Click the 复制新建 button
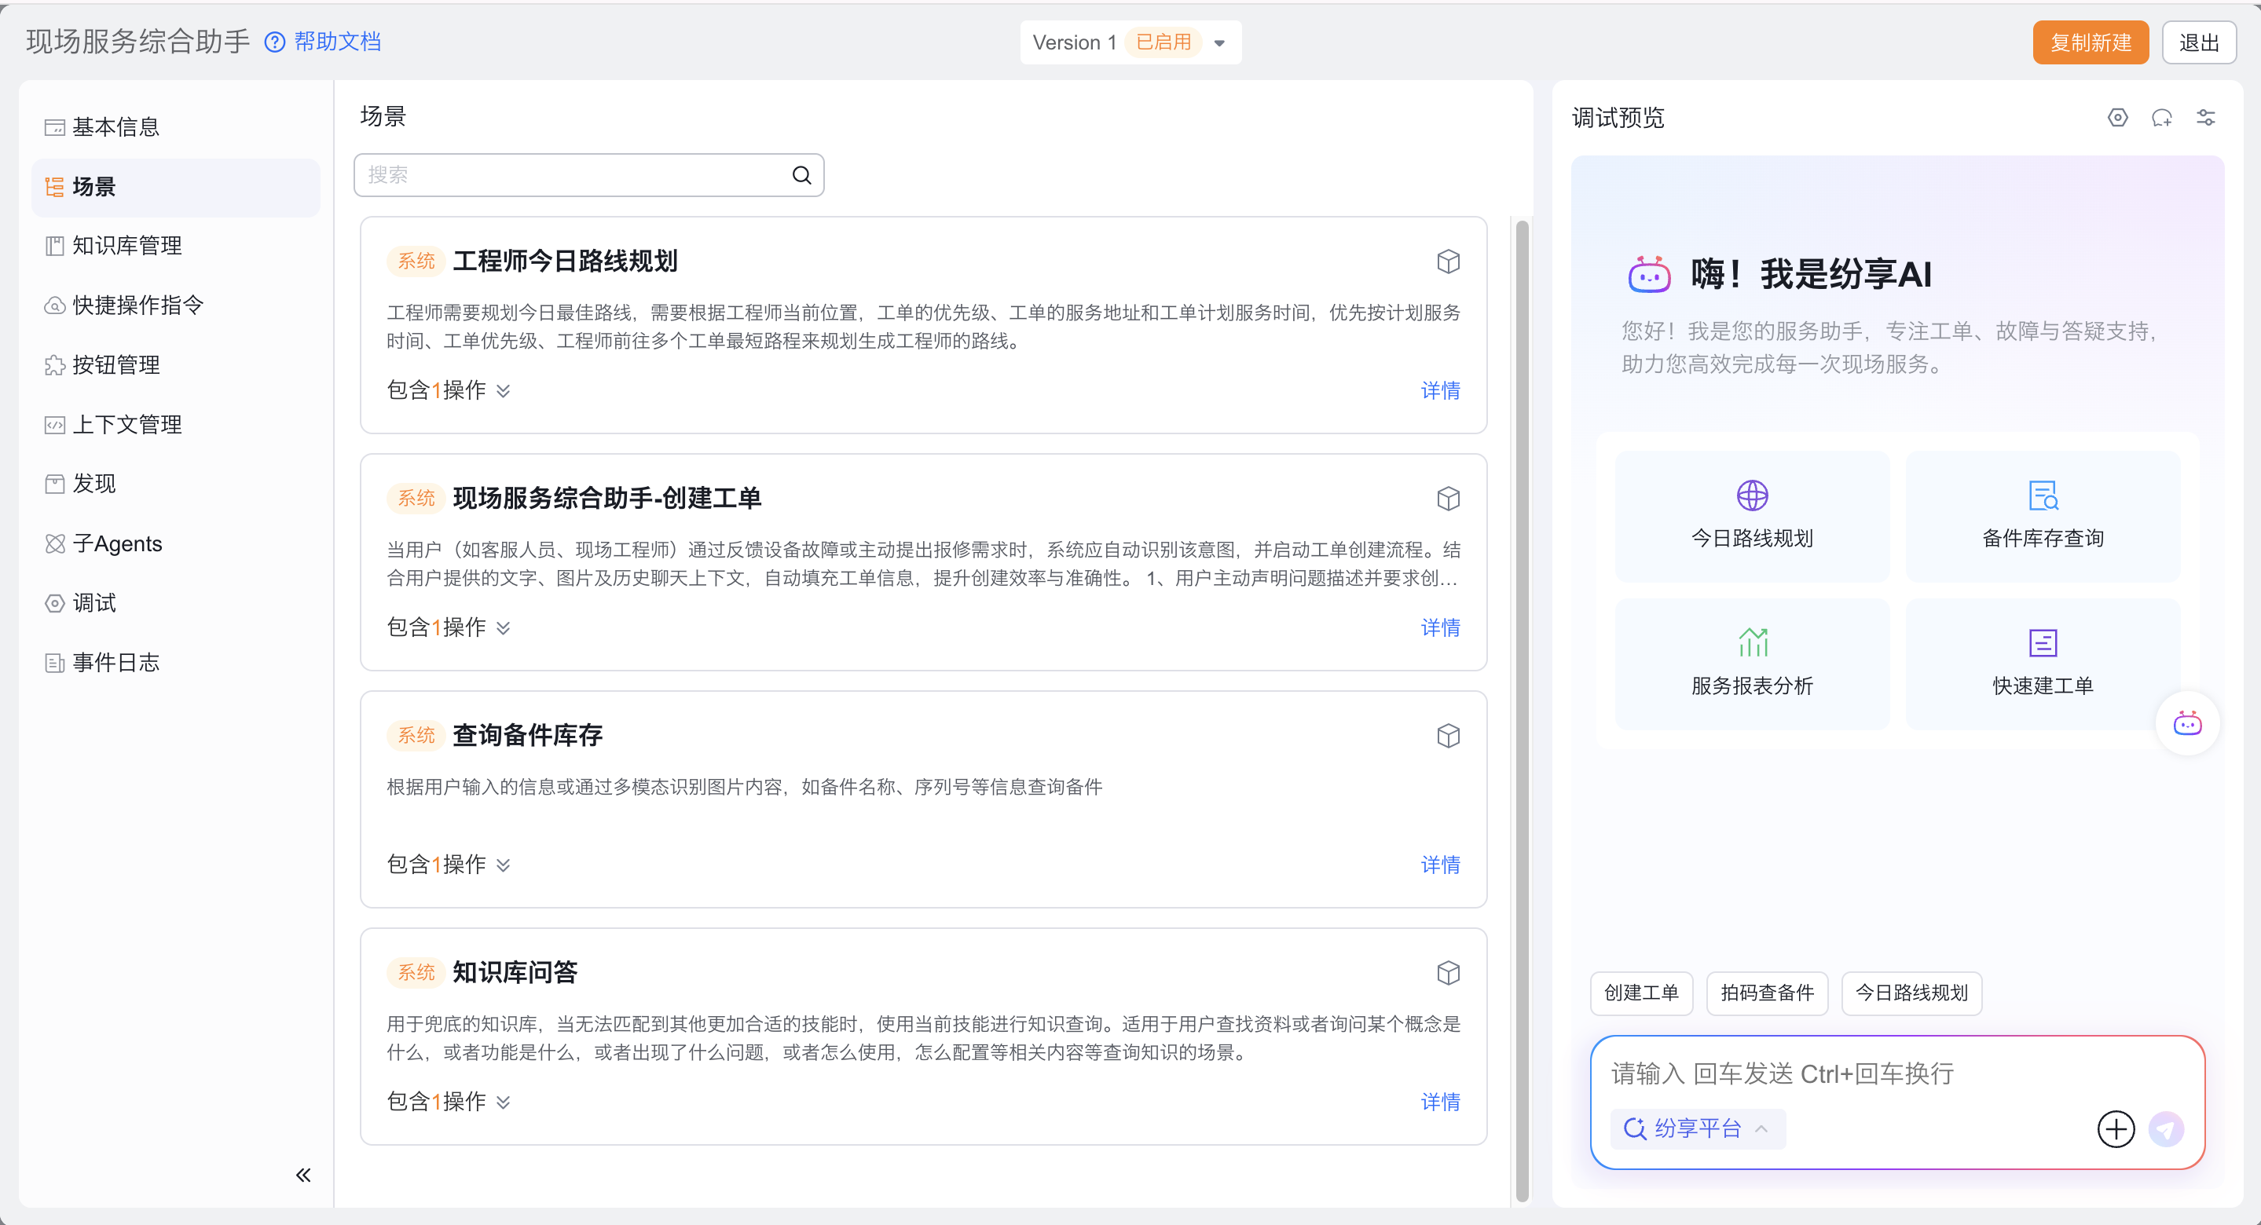Viewport: 2261px width, 1225px height. [x=2090, y=42]
